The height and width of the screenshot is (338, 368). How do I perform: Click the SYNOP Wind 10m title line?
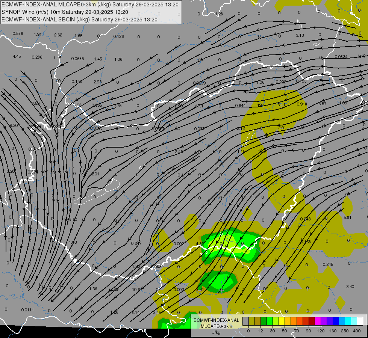click(x=65, y=12)
